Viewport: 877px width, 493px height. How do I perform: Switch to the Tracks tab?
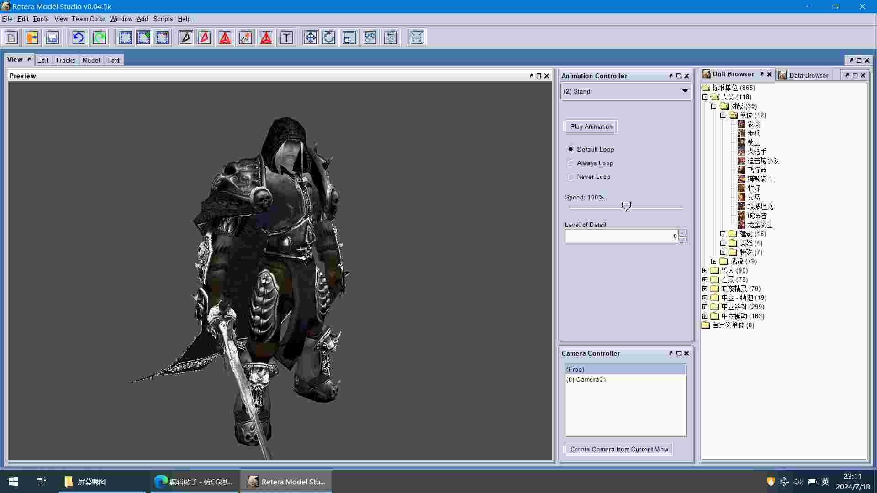coord(65,60)
